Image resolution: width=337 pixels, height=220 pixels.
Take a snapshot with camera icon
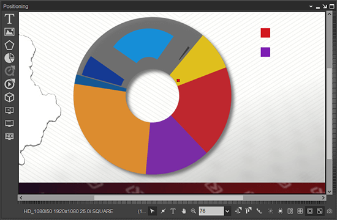(x=330, y=211)
